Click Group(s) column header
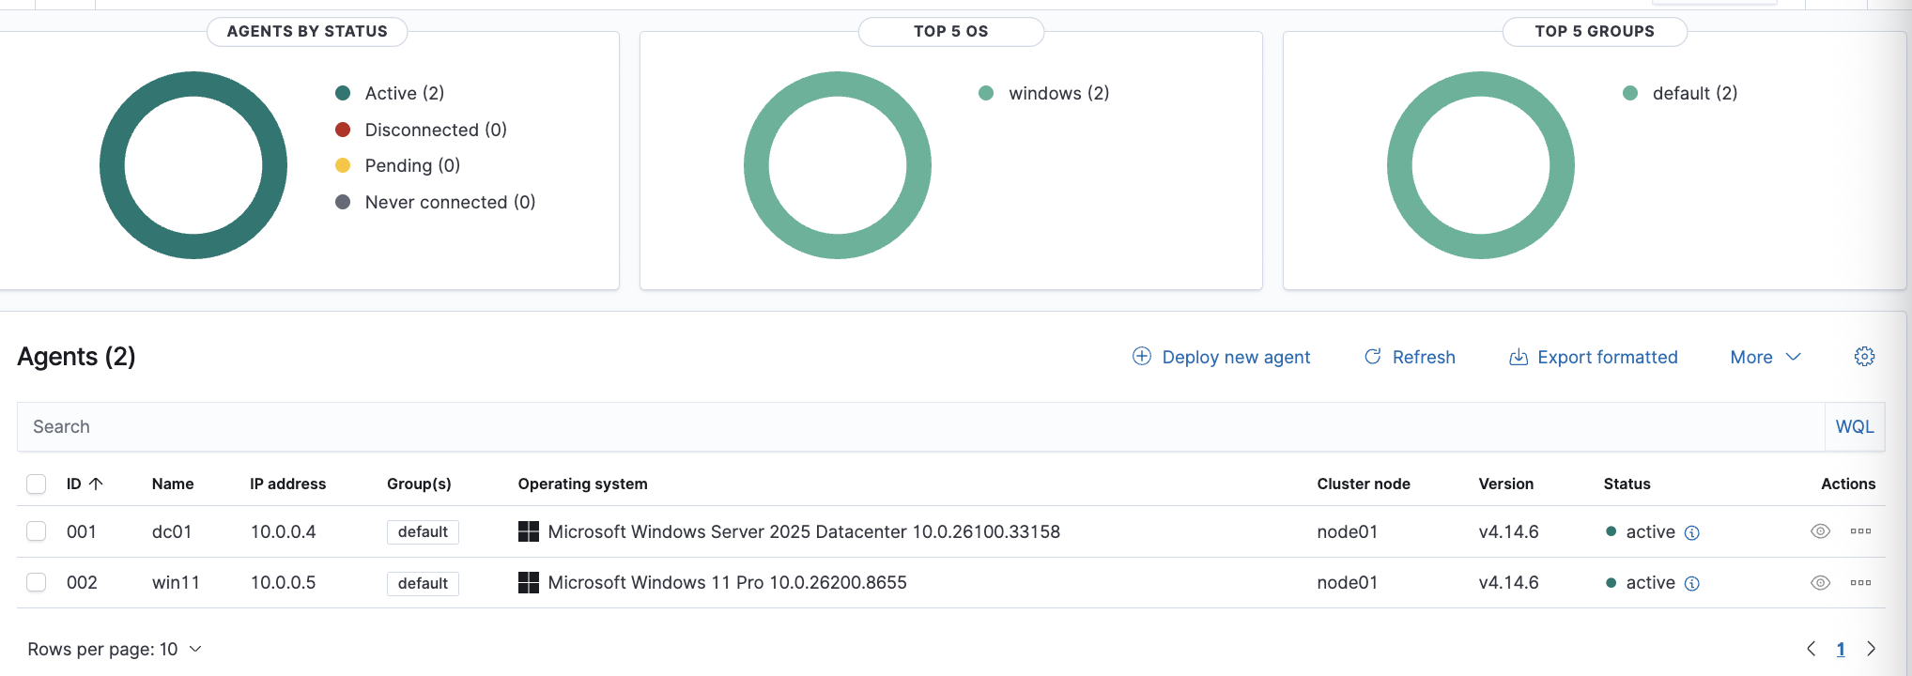 point(419,484)
